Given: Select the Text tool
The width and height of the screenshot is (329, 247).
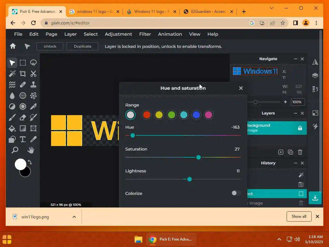Looking at the screenshot, I should (23, 139).
